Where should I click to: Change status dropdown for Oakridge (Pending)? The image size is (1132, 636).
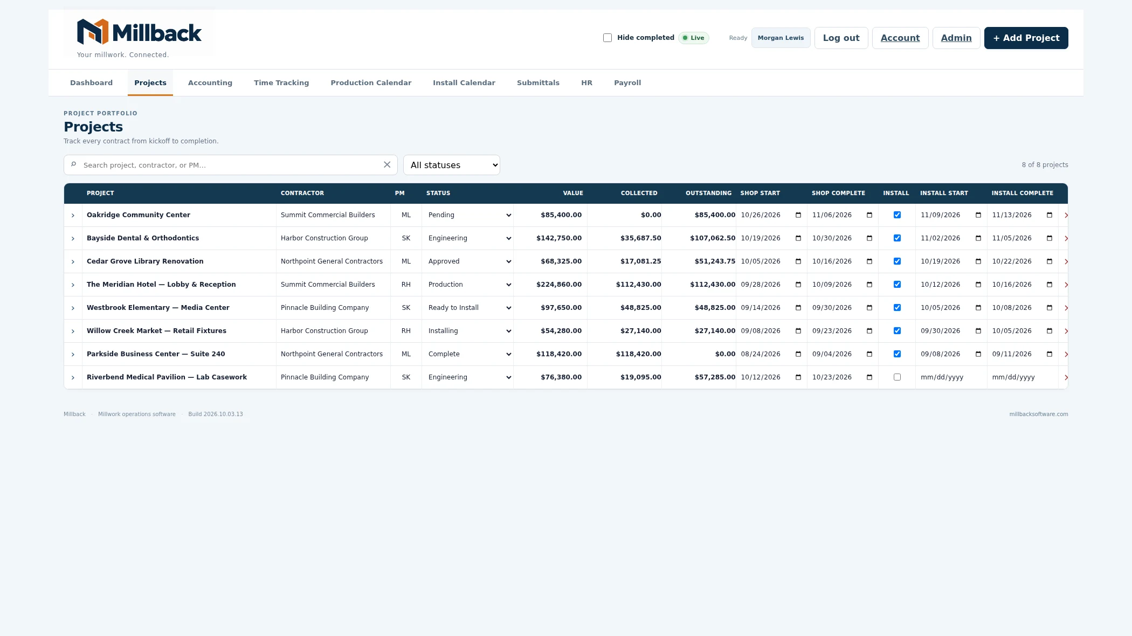468,215
